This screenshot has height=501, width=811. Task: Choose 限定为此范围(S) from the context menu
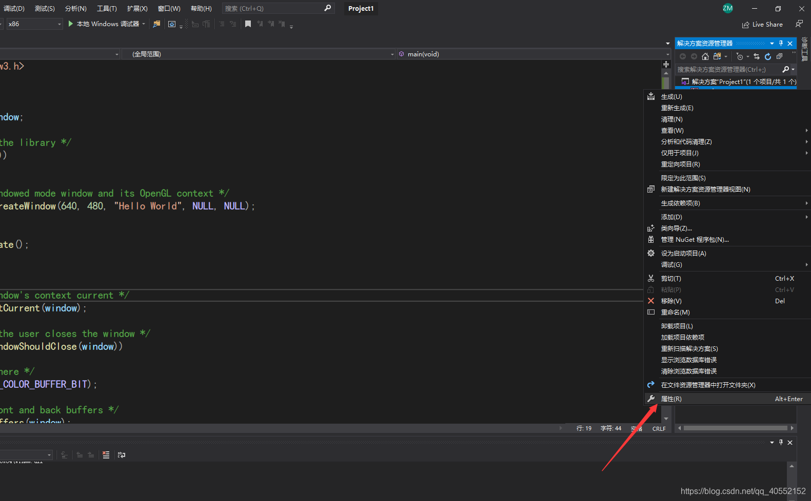(x=727, y=178)
